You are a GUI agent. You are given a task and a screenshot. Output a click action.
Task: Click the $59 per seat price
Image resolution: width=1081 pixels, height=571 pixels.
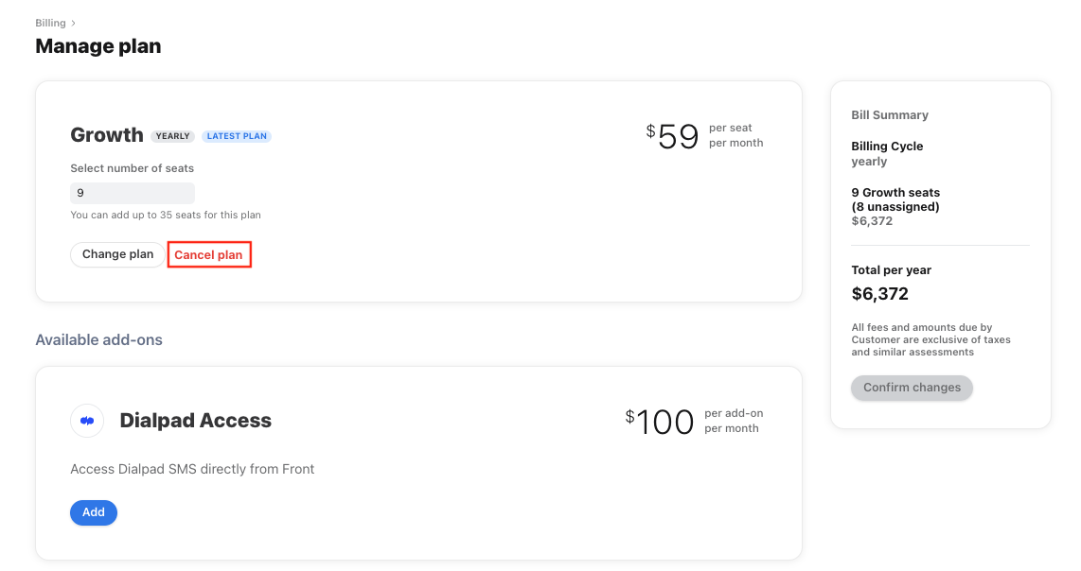coord(673,137)
